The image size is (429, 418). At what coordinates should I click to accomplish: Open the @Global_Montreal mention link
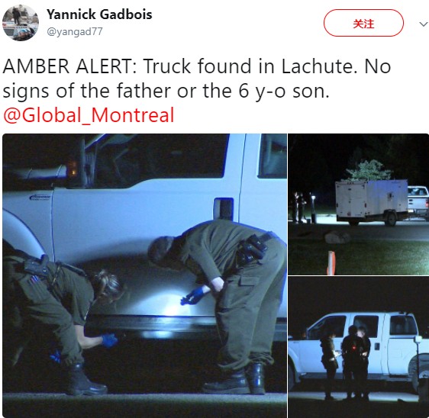click(x=89, y=115)
